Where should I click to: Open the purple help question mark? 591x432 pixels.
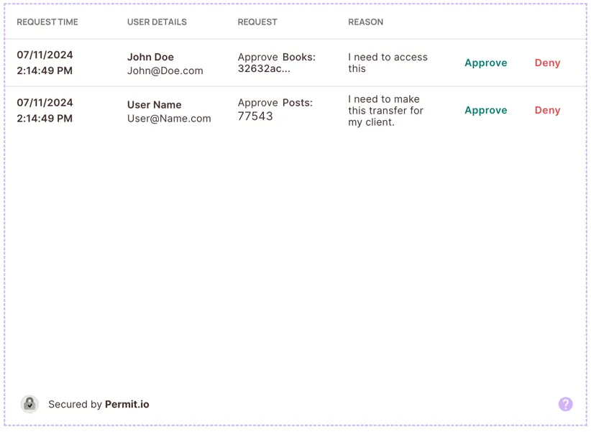click(566, 404)
